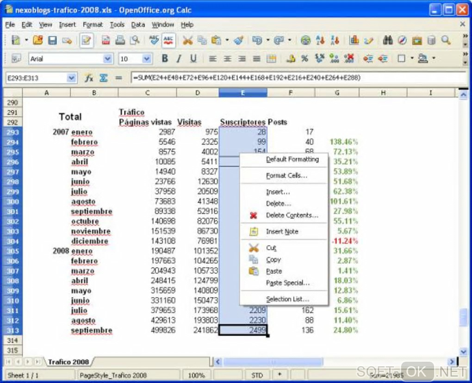The width and height of the screenshot is (472, 383).
Task: Undo the last action
Action: point(257,40)
